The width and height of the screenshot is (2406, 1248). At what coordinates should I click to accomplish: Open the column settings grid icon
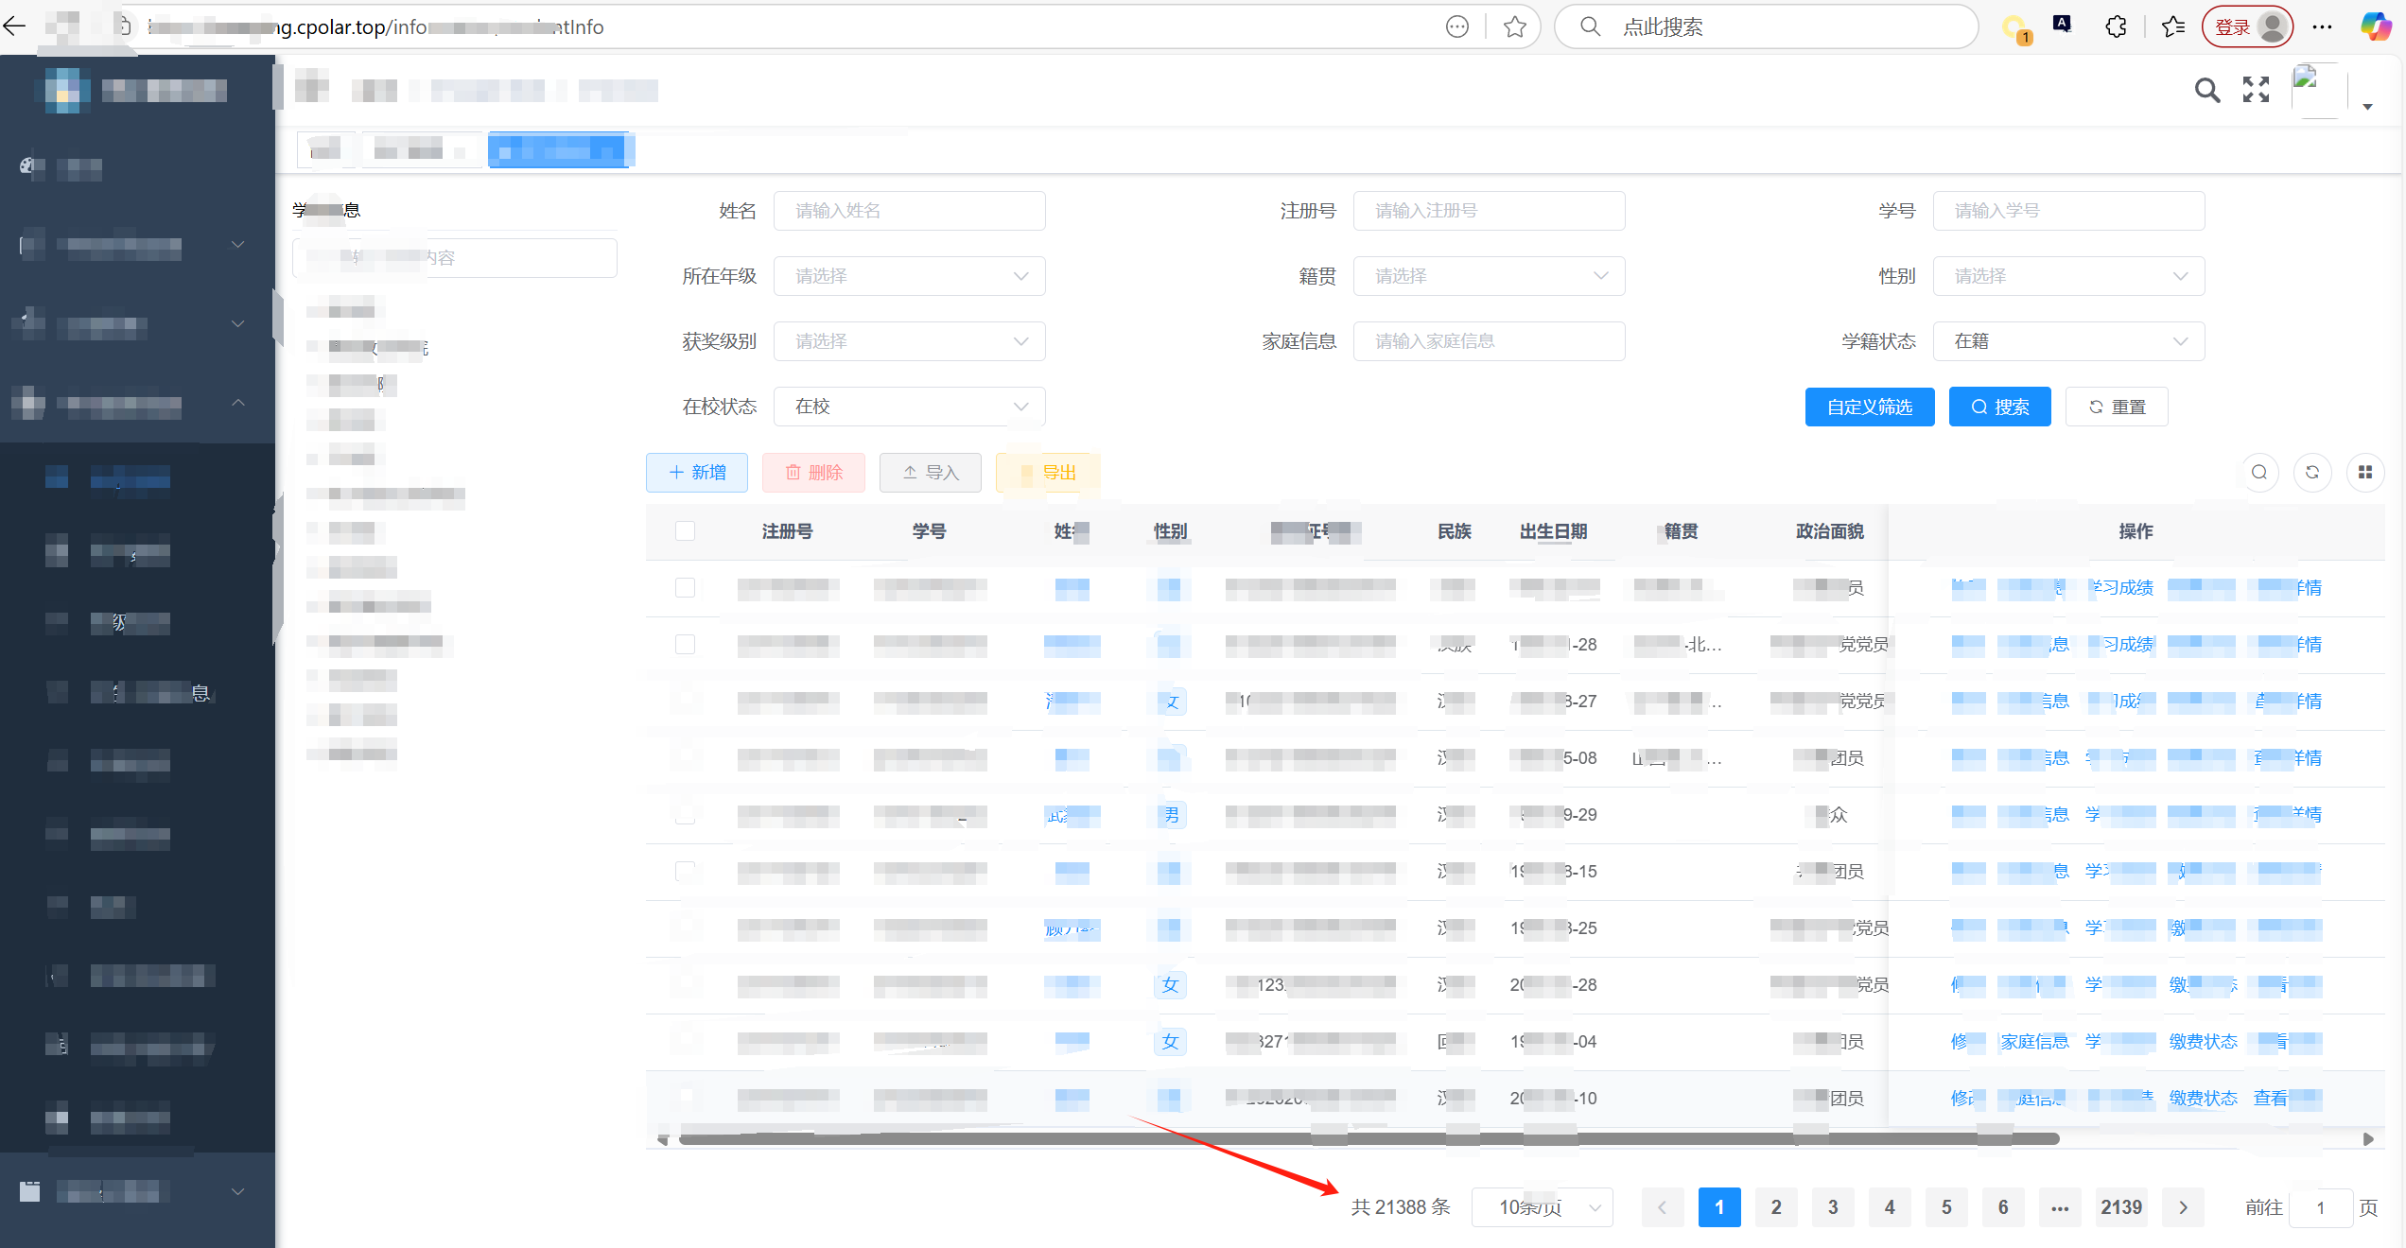click(x=2364, y=472)
